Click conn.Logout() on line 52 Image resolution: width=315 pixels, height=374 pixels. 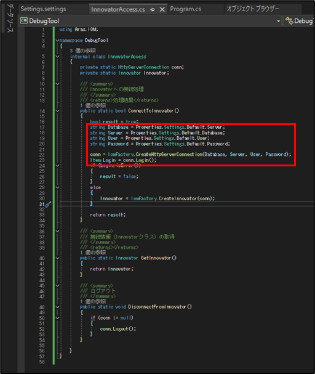pos(118,328)
